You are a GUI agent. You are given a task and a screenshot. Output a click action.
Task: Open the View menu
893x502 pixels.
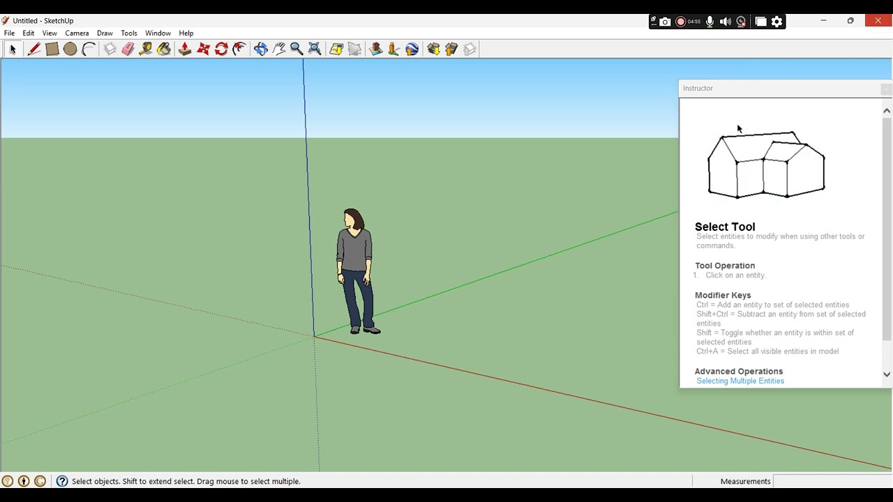(x=50, y=33)
